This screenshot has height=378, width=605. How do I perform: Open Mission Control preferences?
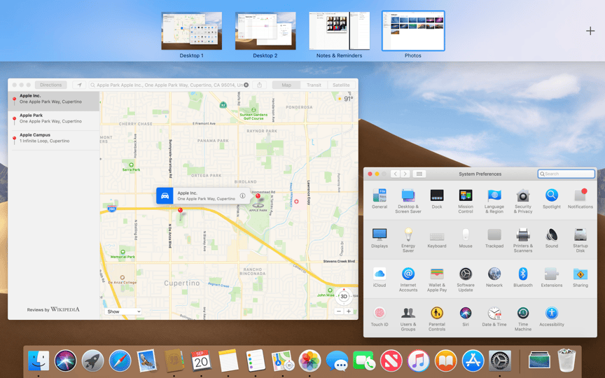[x=466, y=201]
